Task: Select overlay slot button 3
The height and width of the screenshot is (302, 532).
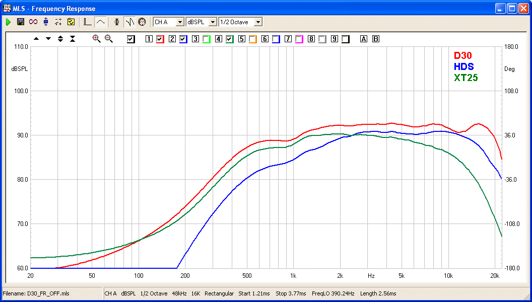Action: 195,39
